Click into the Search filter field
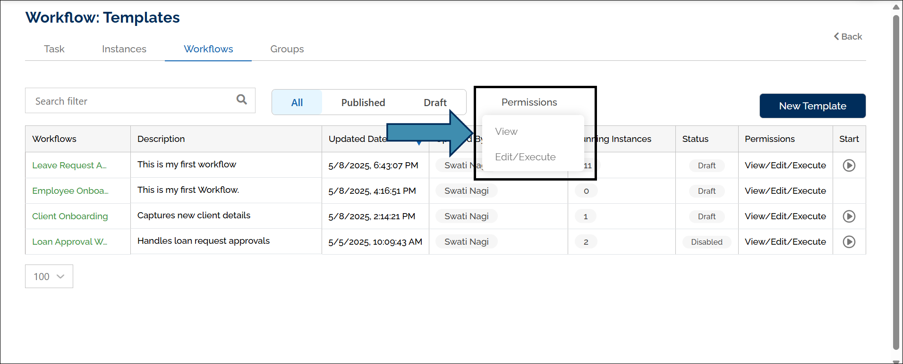This screenshot has width=903, height=364. pos(132,101)
